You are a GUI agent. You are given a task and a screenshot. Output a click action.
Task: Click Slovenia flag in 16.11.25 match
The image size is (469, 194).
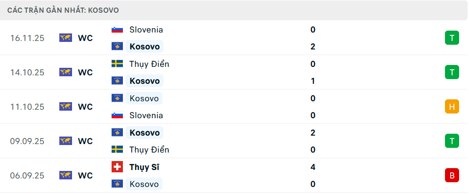coord(117,30)
